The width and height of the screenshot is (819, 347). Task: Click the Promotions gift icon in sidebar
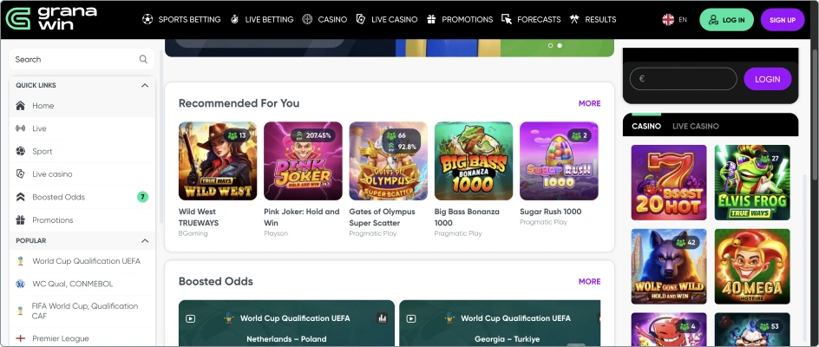tap(20, 220)
